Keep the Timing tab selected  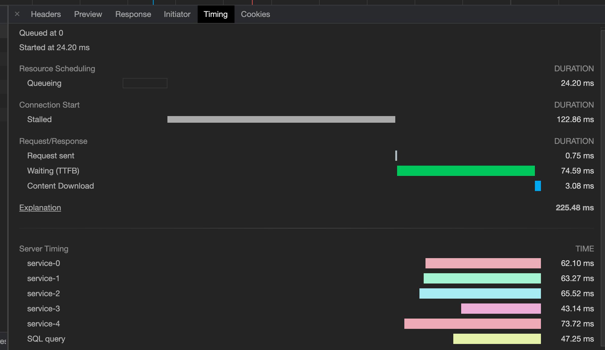[215, 14]
